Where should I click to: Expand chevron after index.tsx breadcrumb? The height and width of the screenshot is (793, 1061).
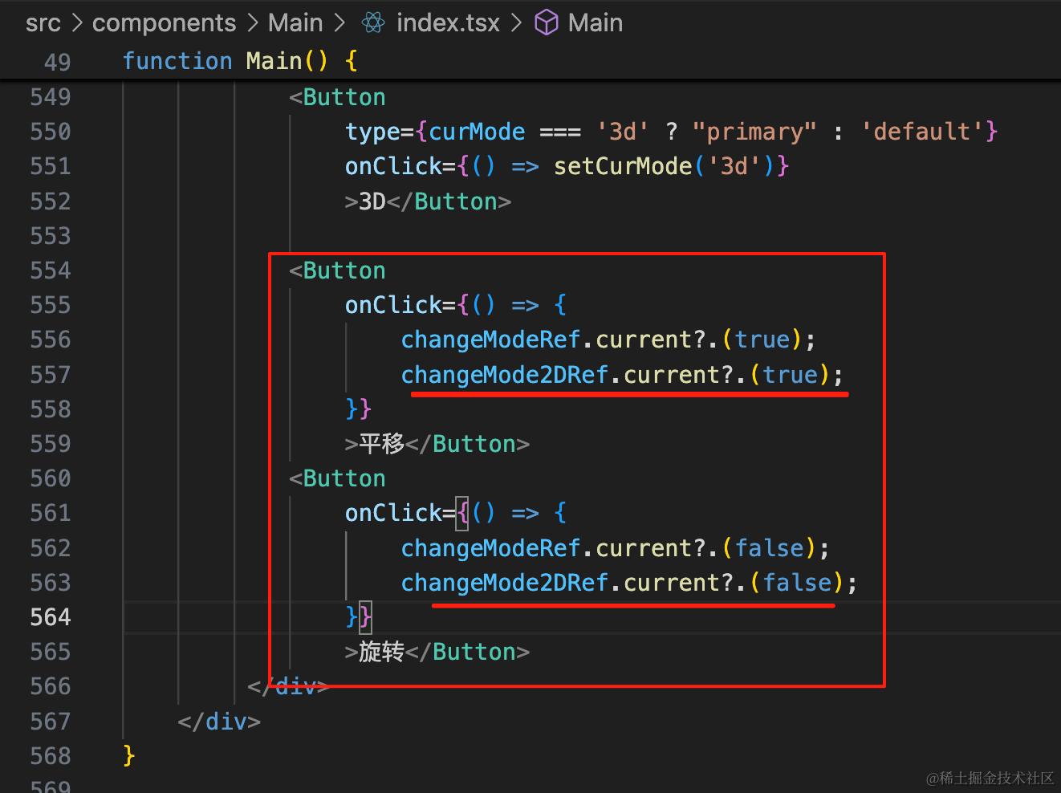517,22
